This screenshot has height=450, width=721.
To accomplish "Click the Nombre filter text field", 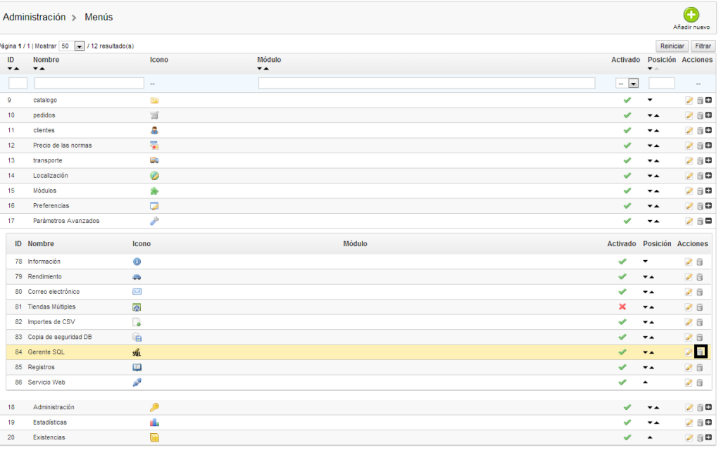I will tap(89, 83).
